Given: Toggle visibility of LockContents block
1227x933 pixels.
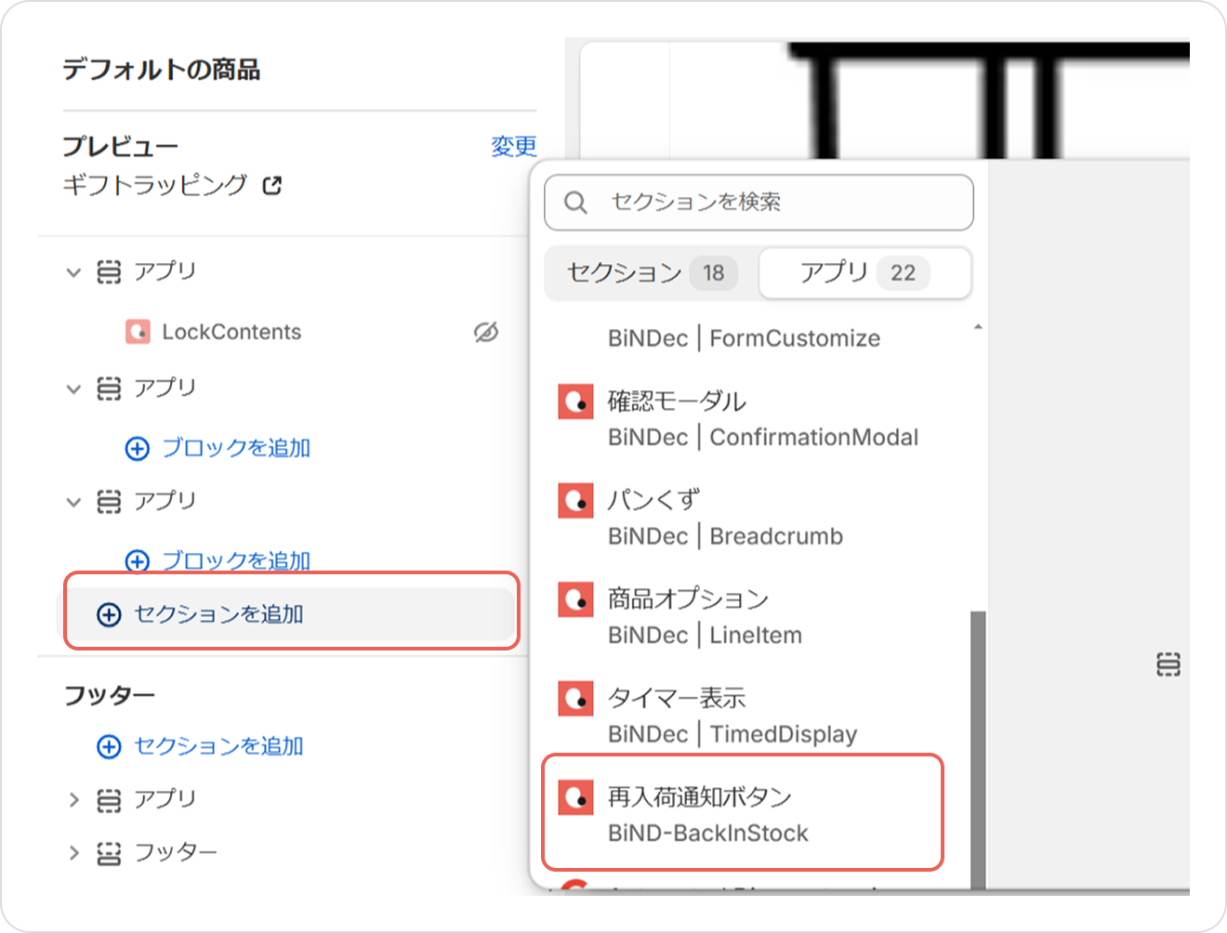Looking at the screenshot, I should [x=486, y=332].
